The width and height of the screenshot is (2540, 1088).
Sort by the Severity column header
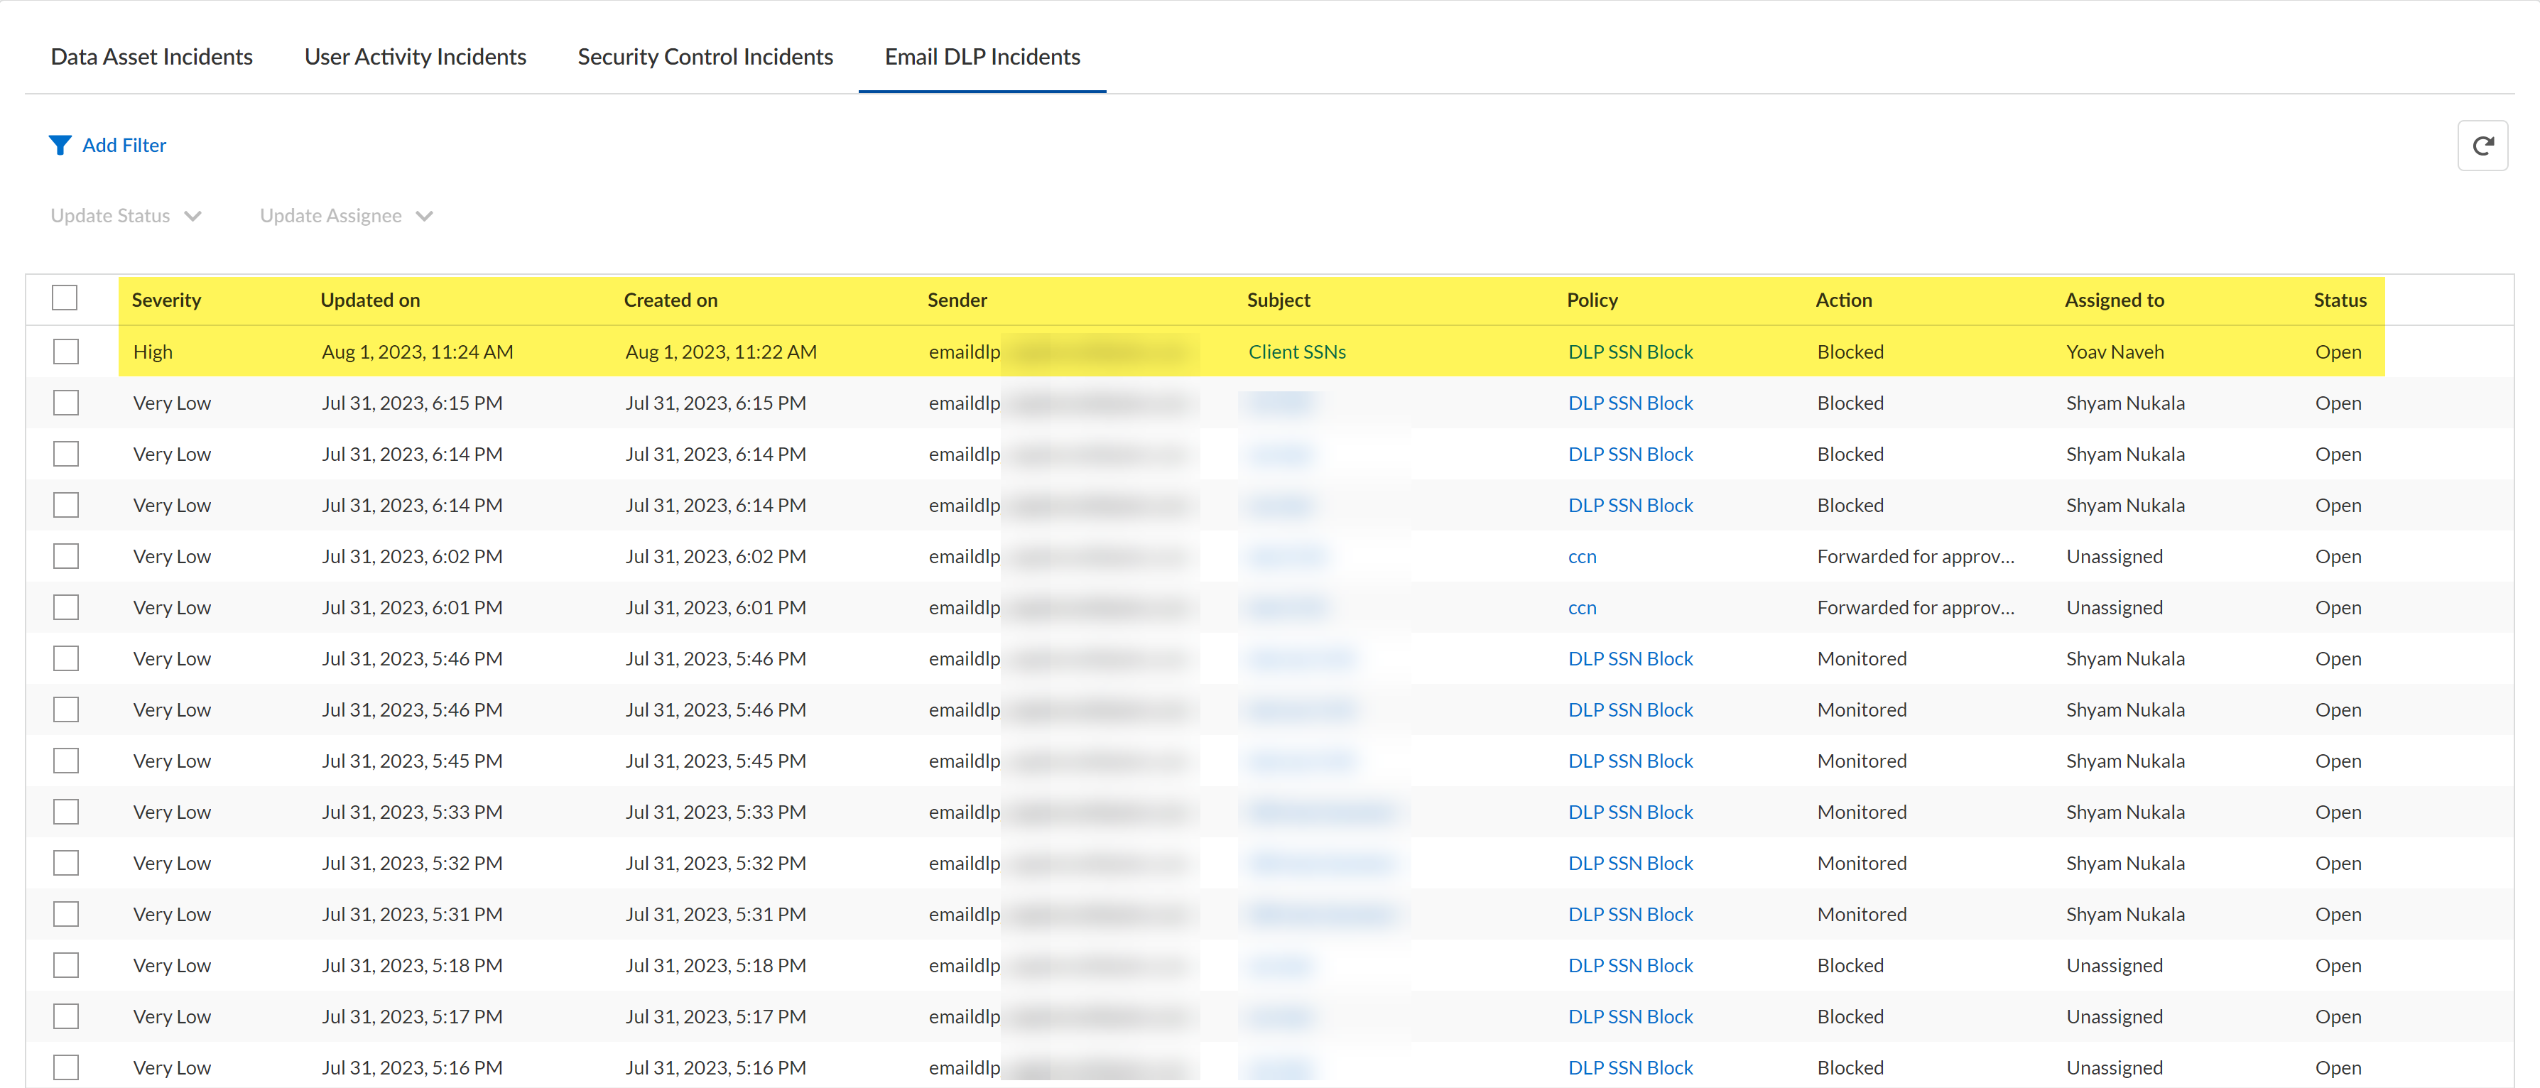pyautogui.click(x=165, y=300)
